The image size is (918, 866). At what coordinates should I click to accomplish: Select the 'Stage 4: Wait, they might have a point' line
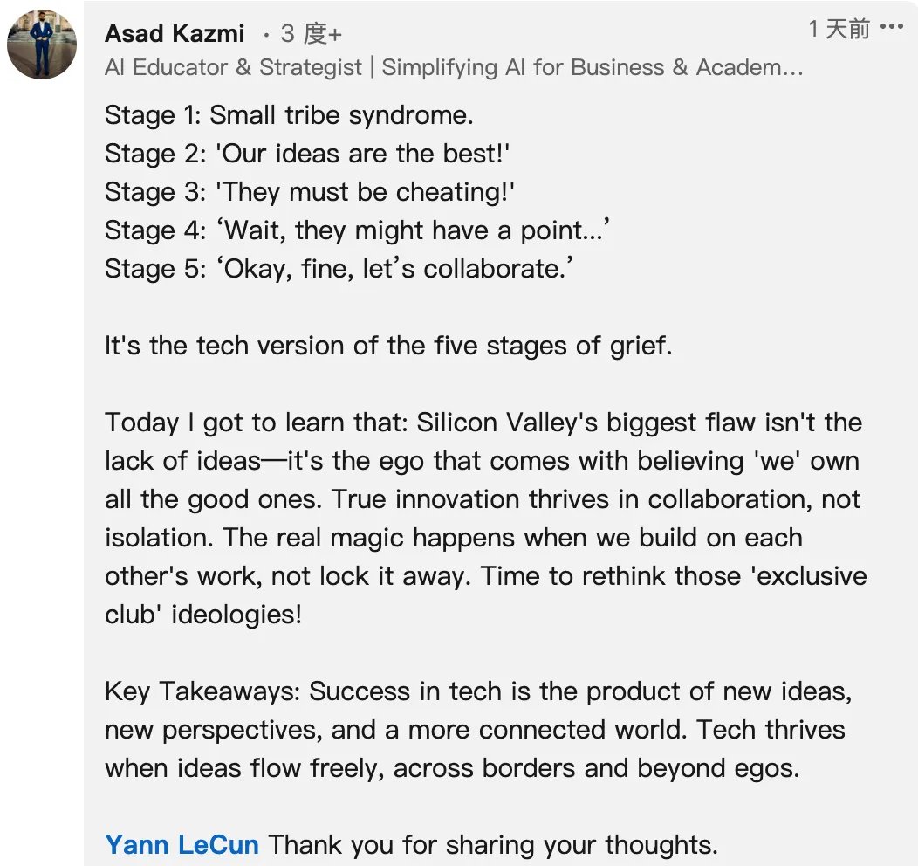(x=357, y=230)
